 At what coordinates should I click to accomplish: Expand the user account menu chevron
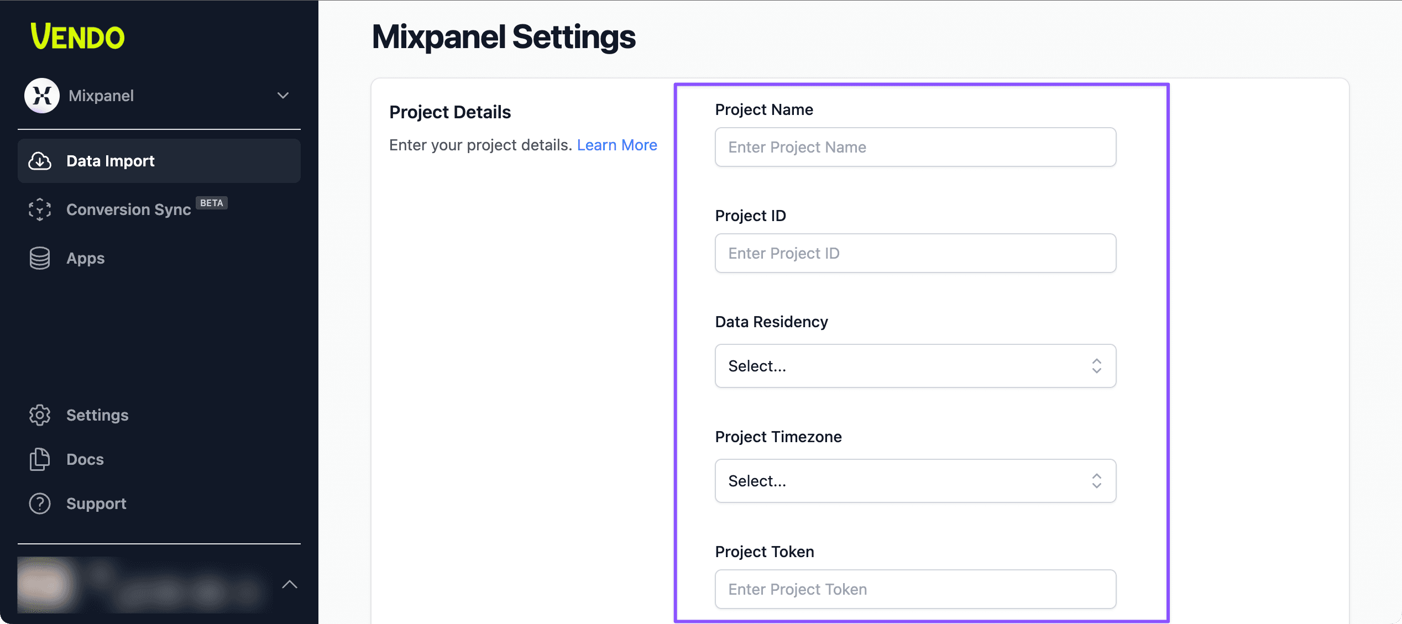pos(290,584)
